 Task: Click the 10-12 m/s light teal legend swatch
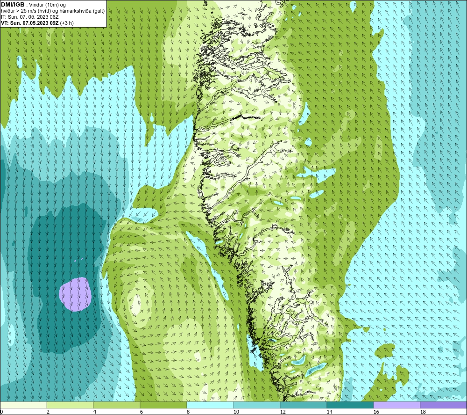click(x=257, y=405)
